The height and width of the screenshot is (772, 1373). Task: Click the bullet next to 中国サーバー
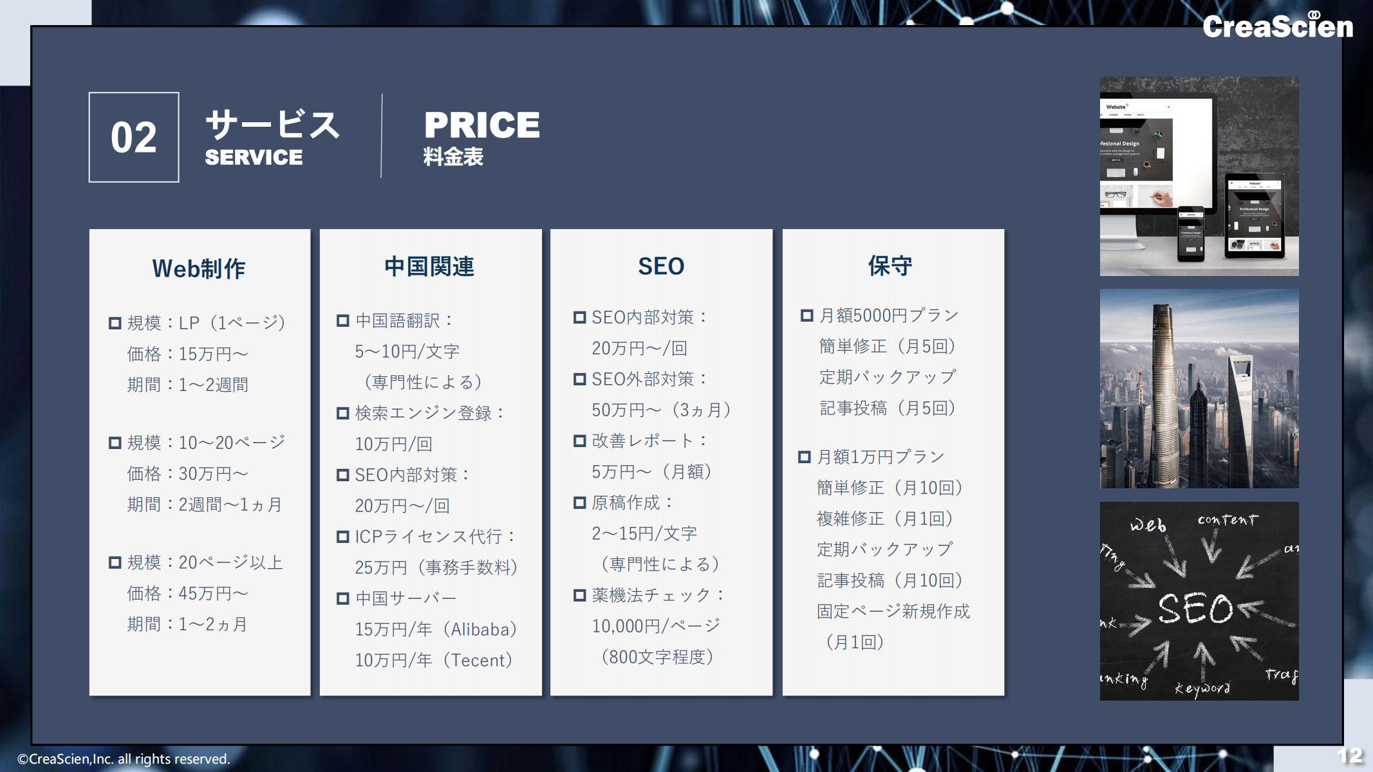coord(343,598)
